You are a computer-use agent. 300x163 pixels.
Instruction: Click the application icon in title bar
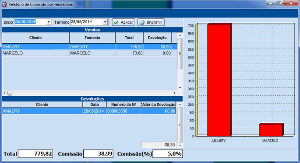click(4, 4)
